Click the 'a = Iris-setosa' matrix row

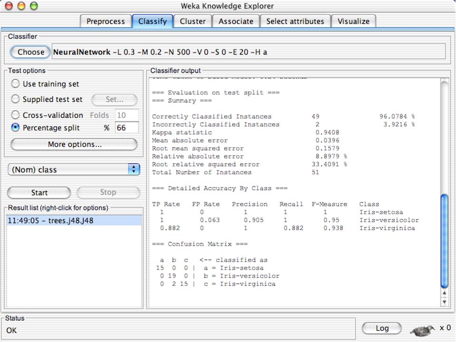[x=209, y=268]
